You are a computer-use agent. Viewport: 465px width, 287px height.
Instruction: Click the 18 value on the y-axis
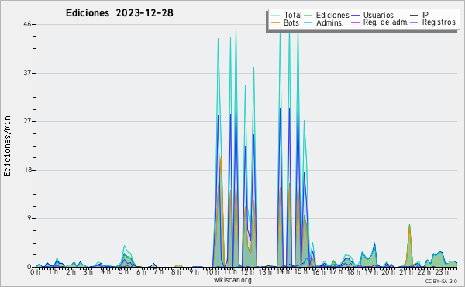tap(27, 170)
